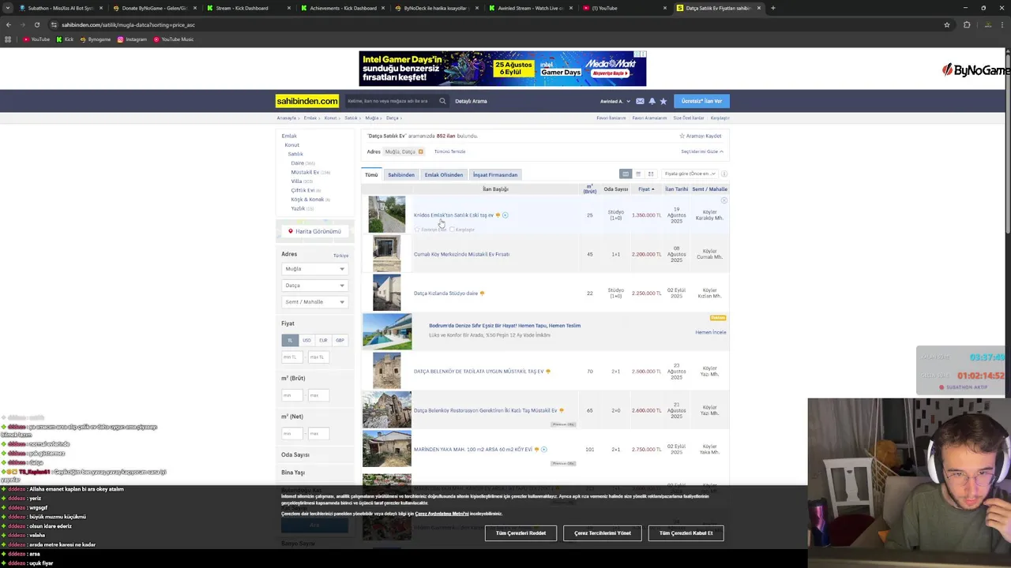1011x568 pixels.
Task: Collapse filters with Seçtiklerimi Gizle
Action: coord(702,151)
